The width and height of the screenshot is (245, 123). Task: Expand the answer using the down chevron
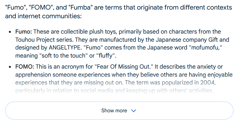[x=133, y=111]
